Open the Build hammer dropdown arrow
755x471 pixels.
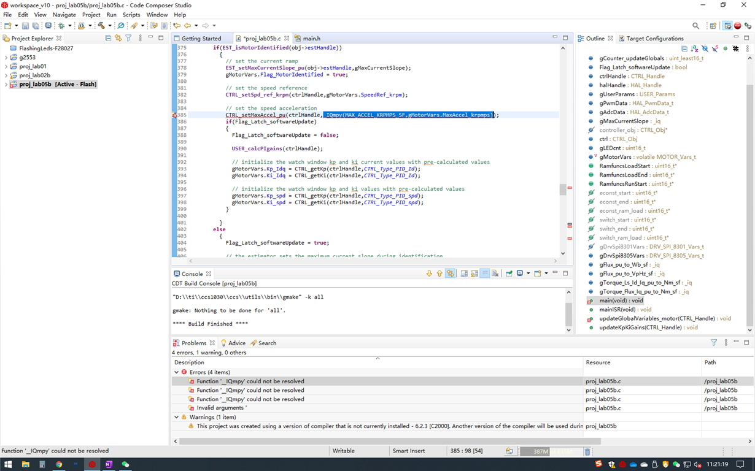(x=109, y=26)
